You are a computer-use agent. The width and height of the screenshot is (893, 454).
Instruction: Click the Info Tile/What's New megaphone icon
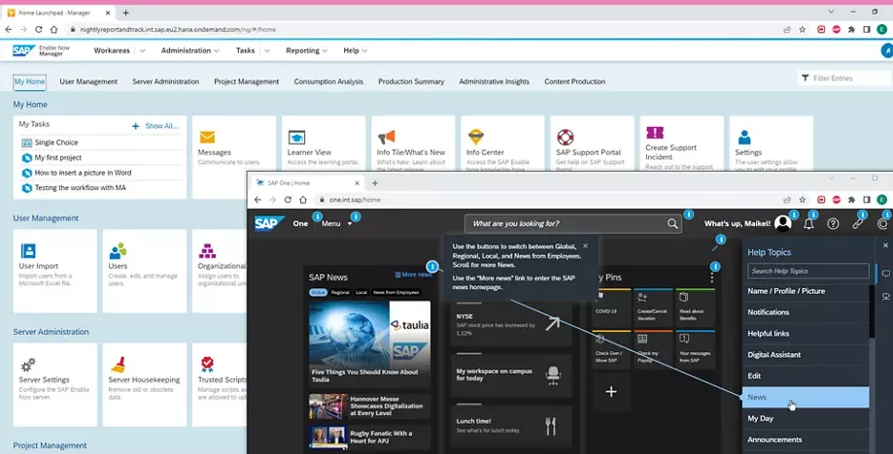pyautogui.click(x=387, y=137)
